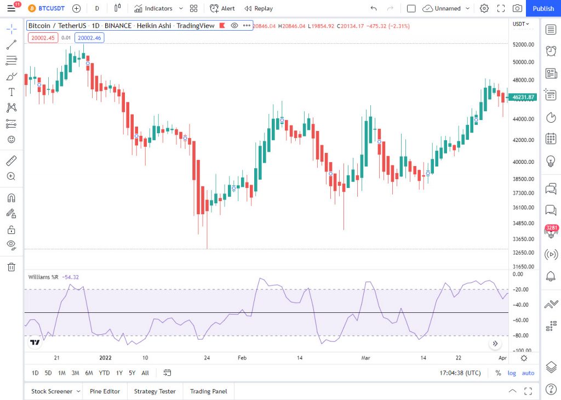Toggle the auto scale option
Image resolution: width=561 pixels, height=400 pixels.
tap(528, 373)
